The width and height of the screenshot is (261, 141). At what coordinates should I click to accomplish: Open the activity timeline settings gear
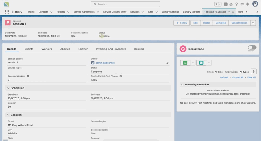tap(253, 72)
